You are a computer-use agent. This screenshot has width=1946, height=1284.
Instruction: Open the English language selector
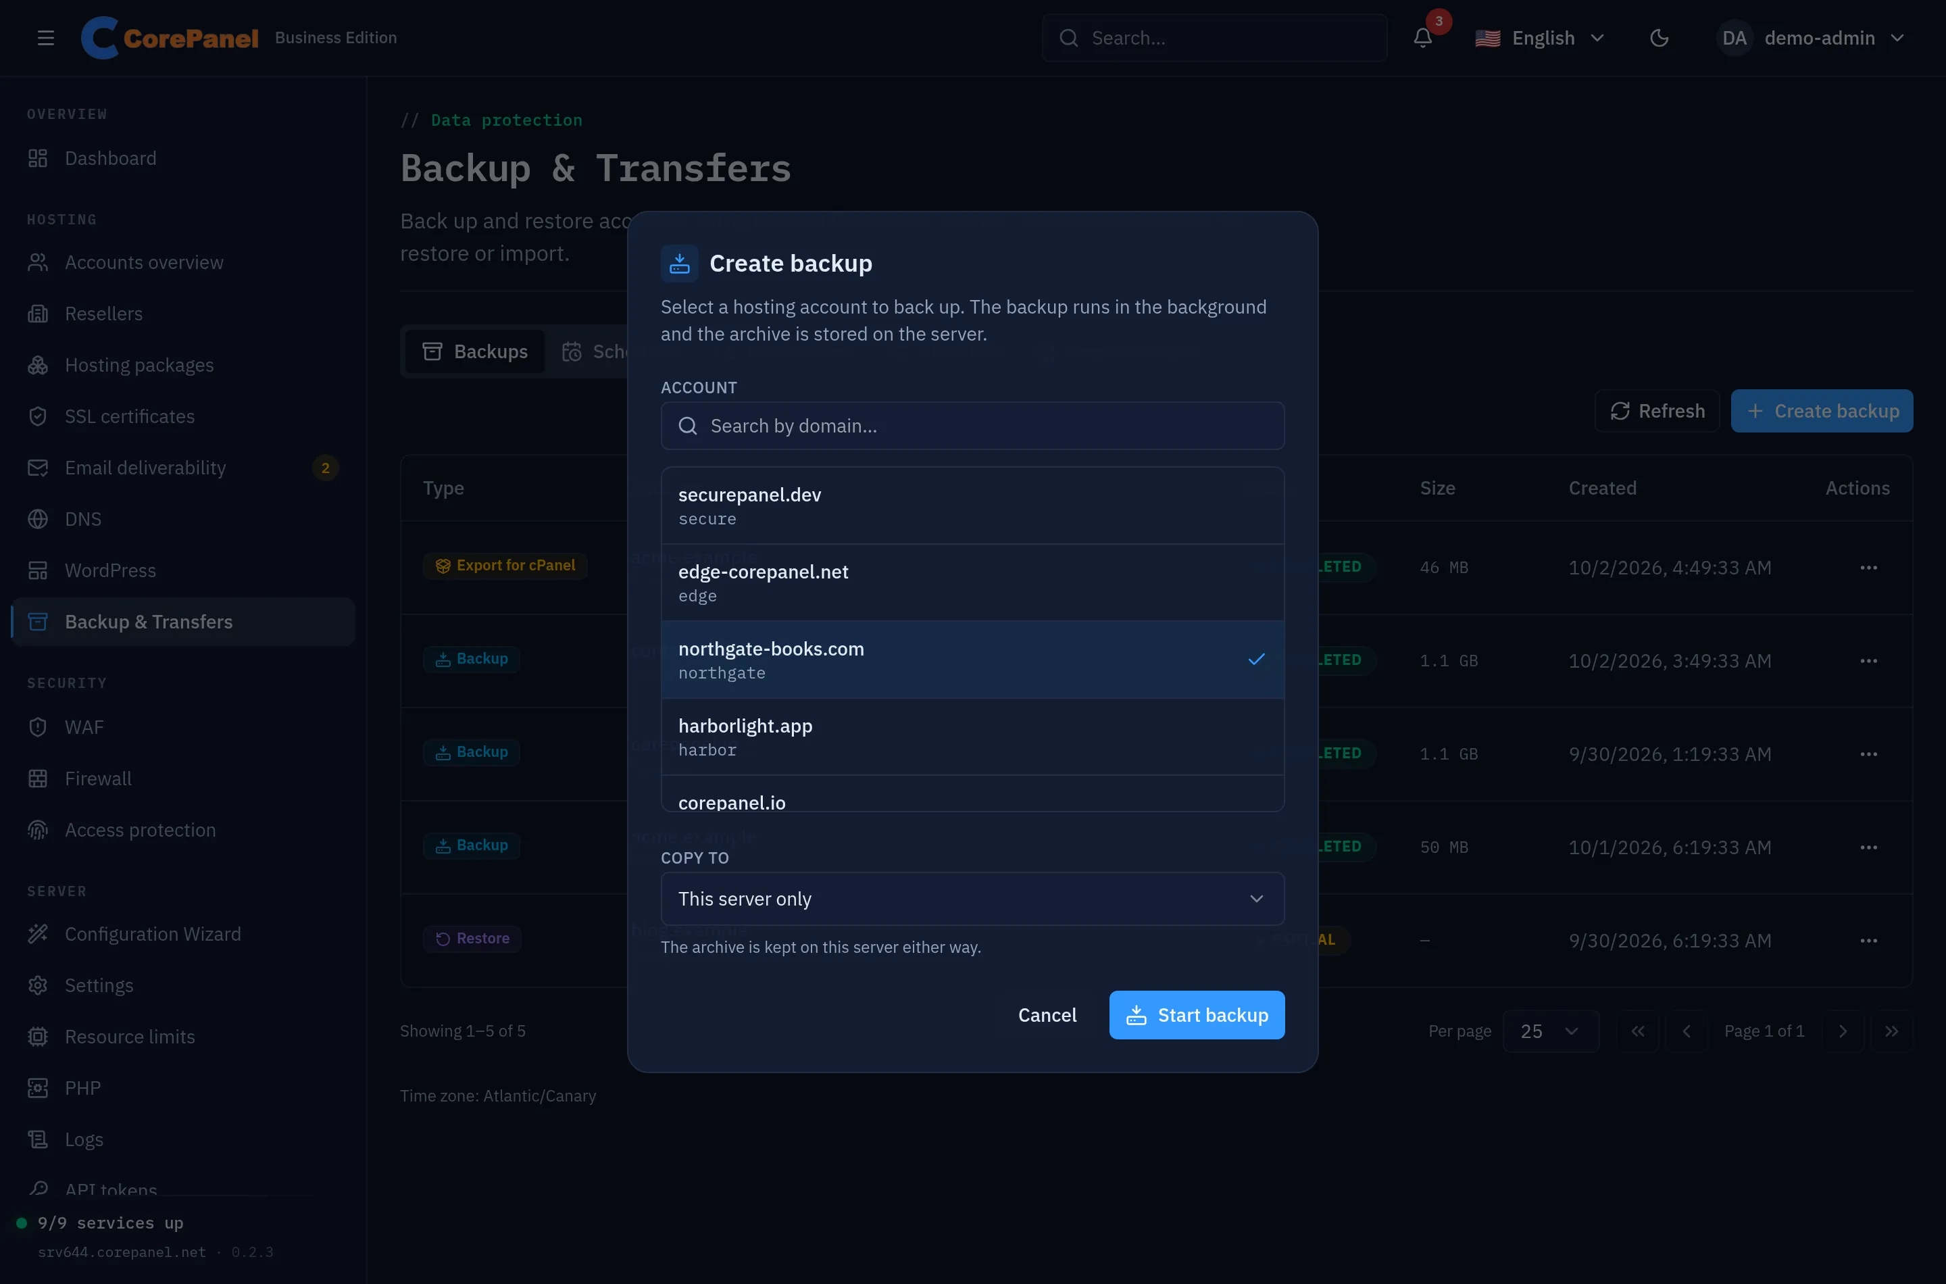[1539, 38]
